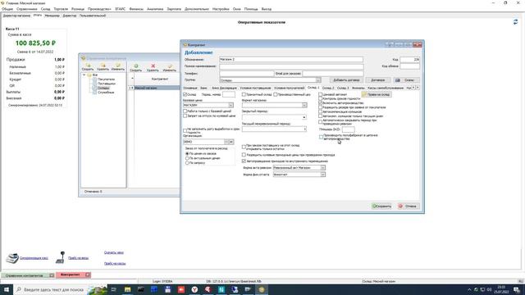Switch to Условия поставщиков tab
Image resolution: width=525 pixels, height=295 pixels.
255,88
